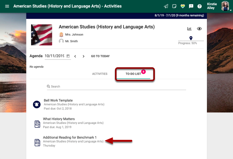
Task: Open the agenda date calendar picker
Action: click(x=68, y=56)
